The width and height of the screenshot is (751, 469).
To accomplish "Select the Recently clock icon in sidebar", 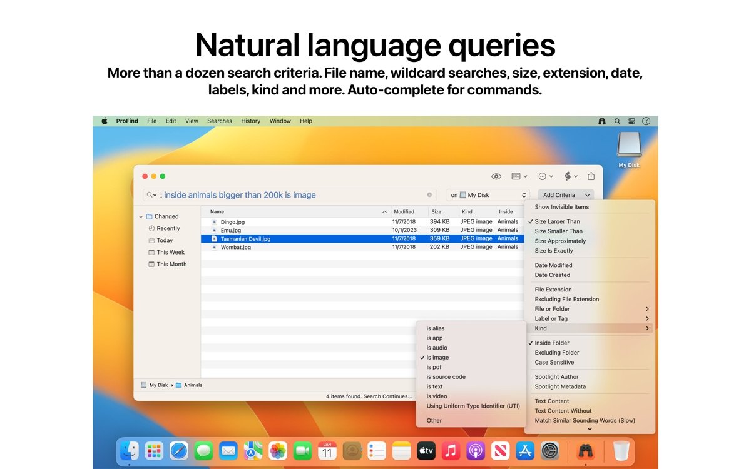I will [152, 229].
